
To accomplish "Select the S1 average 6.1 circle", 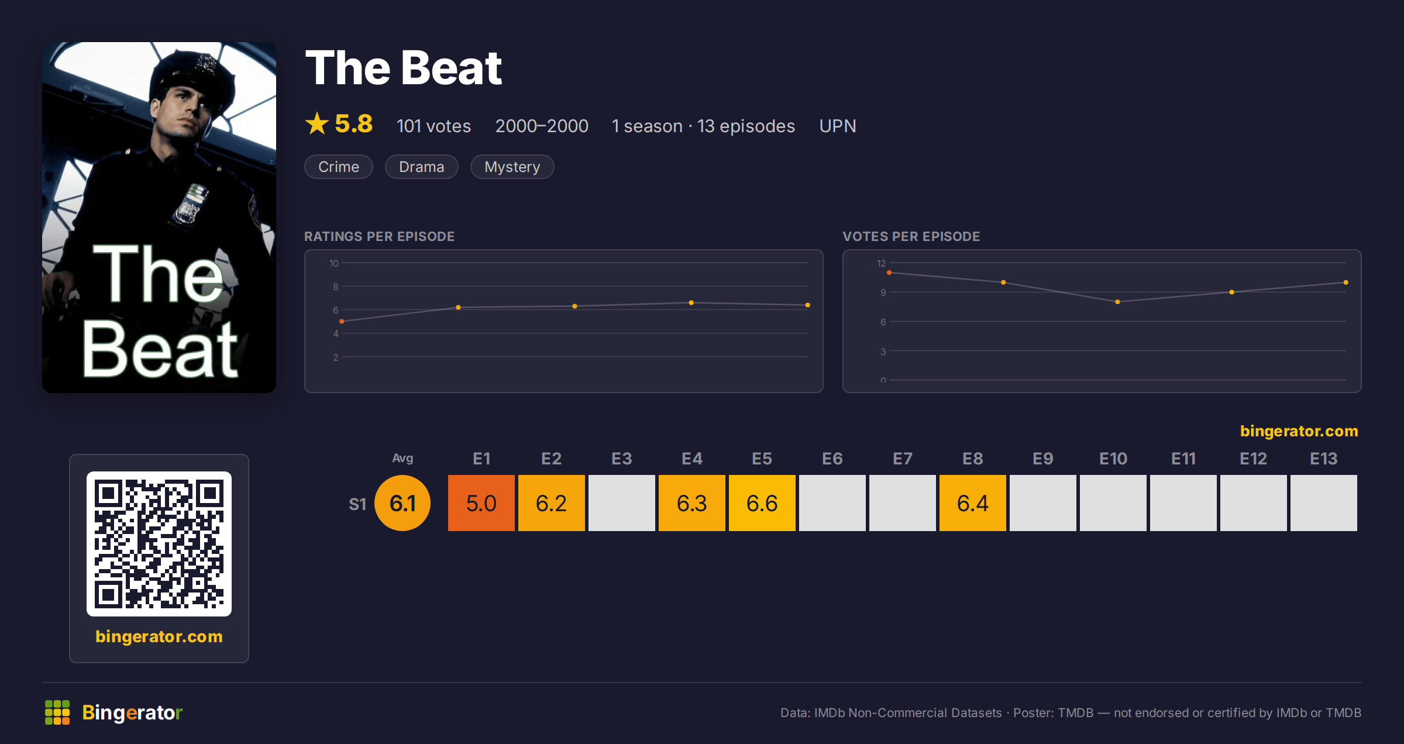I will (x=402, y=503).
